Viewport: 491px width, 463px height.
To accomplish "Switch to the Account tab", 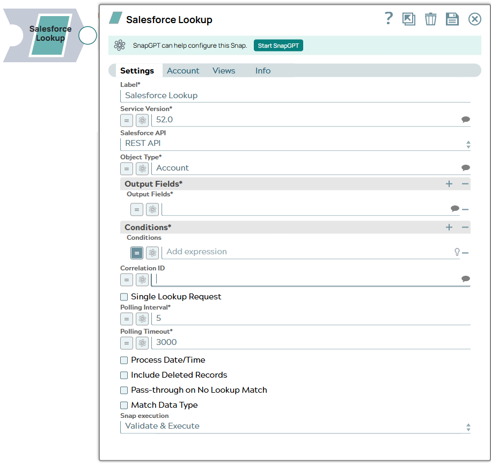I will pos(183,71).
